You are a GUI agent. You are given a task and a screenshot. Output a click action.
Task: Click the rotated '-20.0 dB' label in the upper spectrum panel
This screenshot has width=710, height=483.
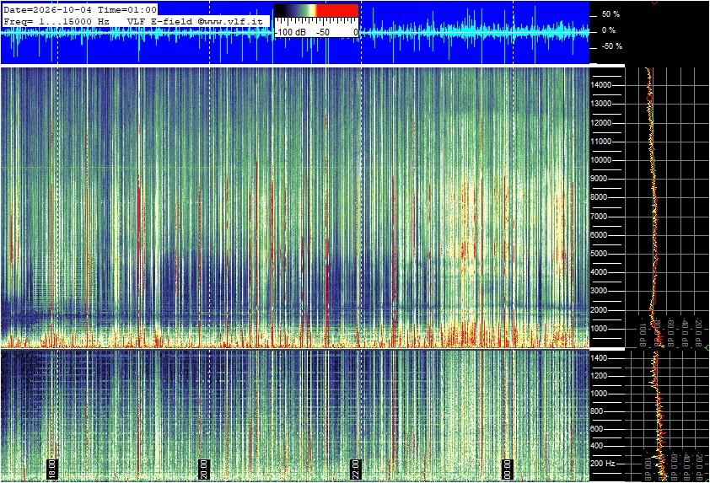point(699,330)
